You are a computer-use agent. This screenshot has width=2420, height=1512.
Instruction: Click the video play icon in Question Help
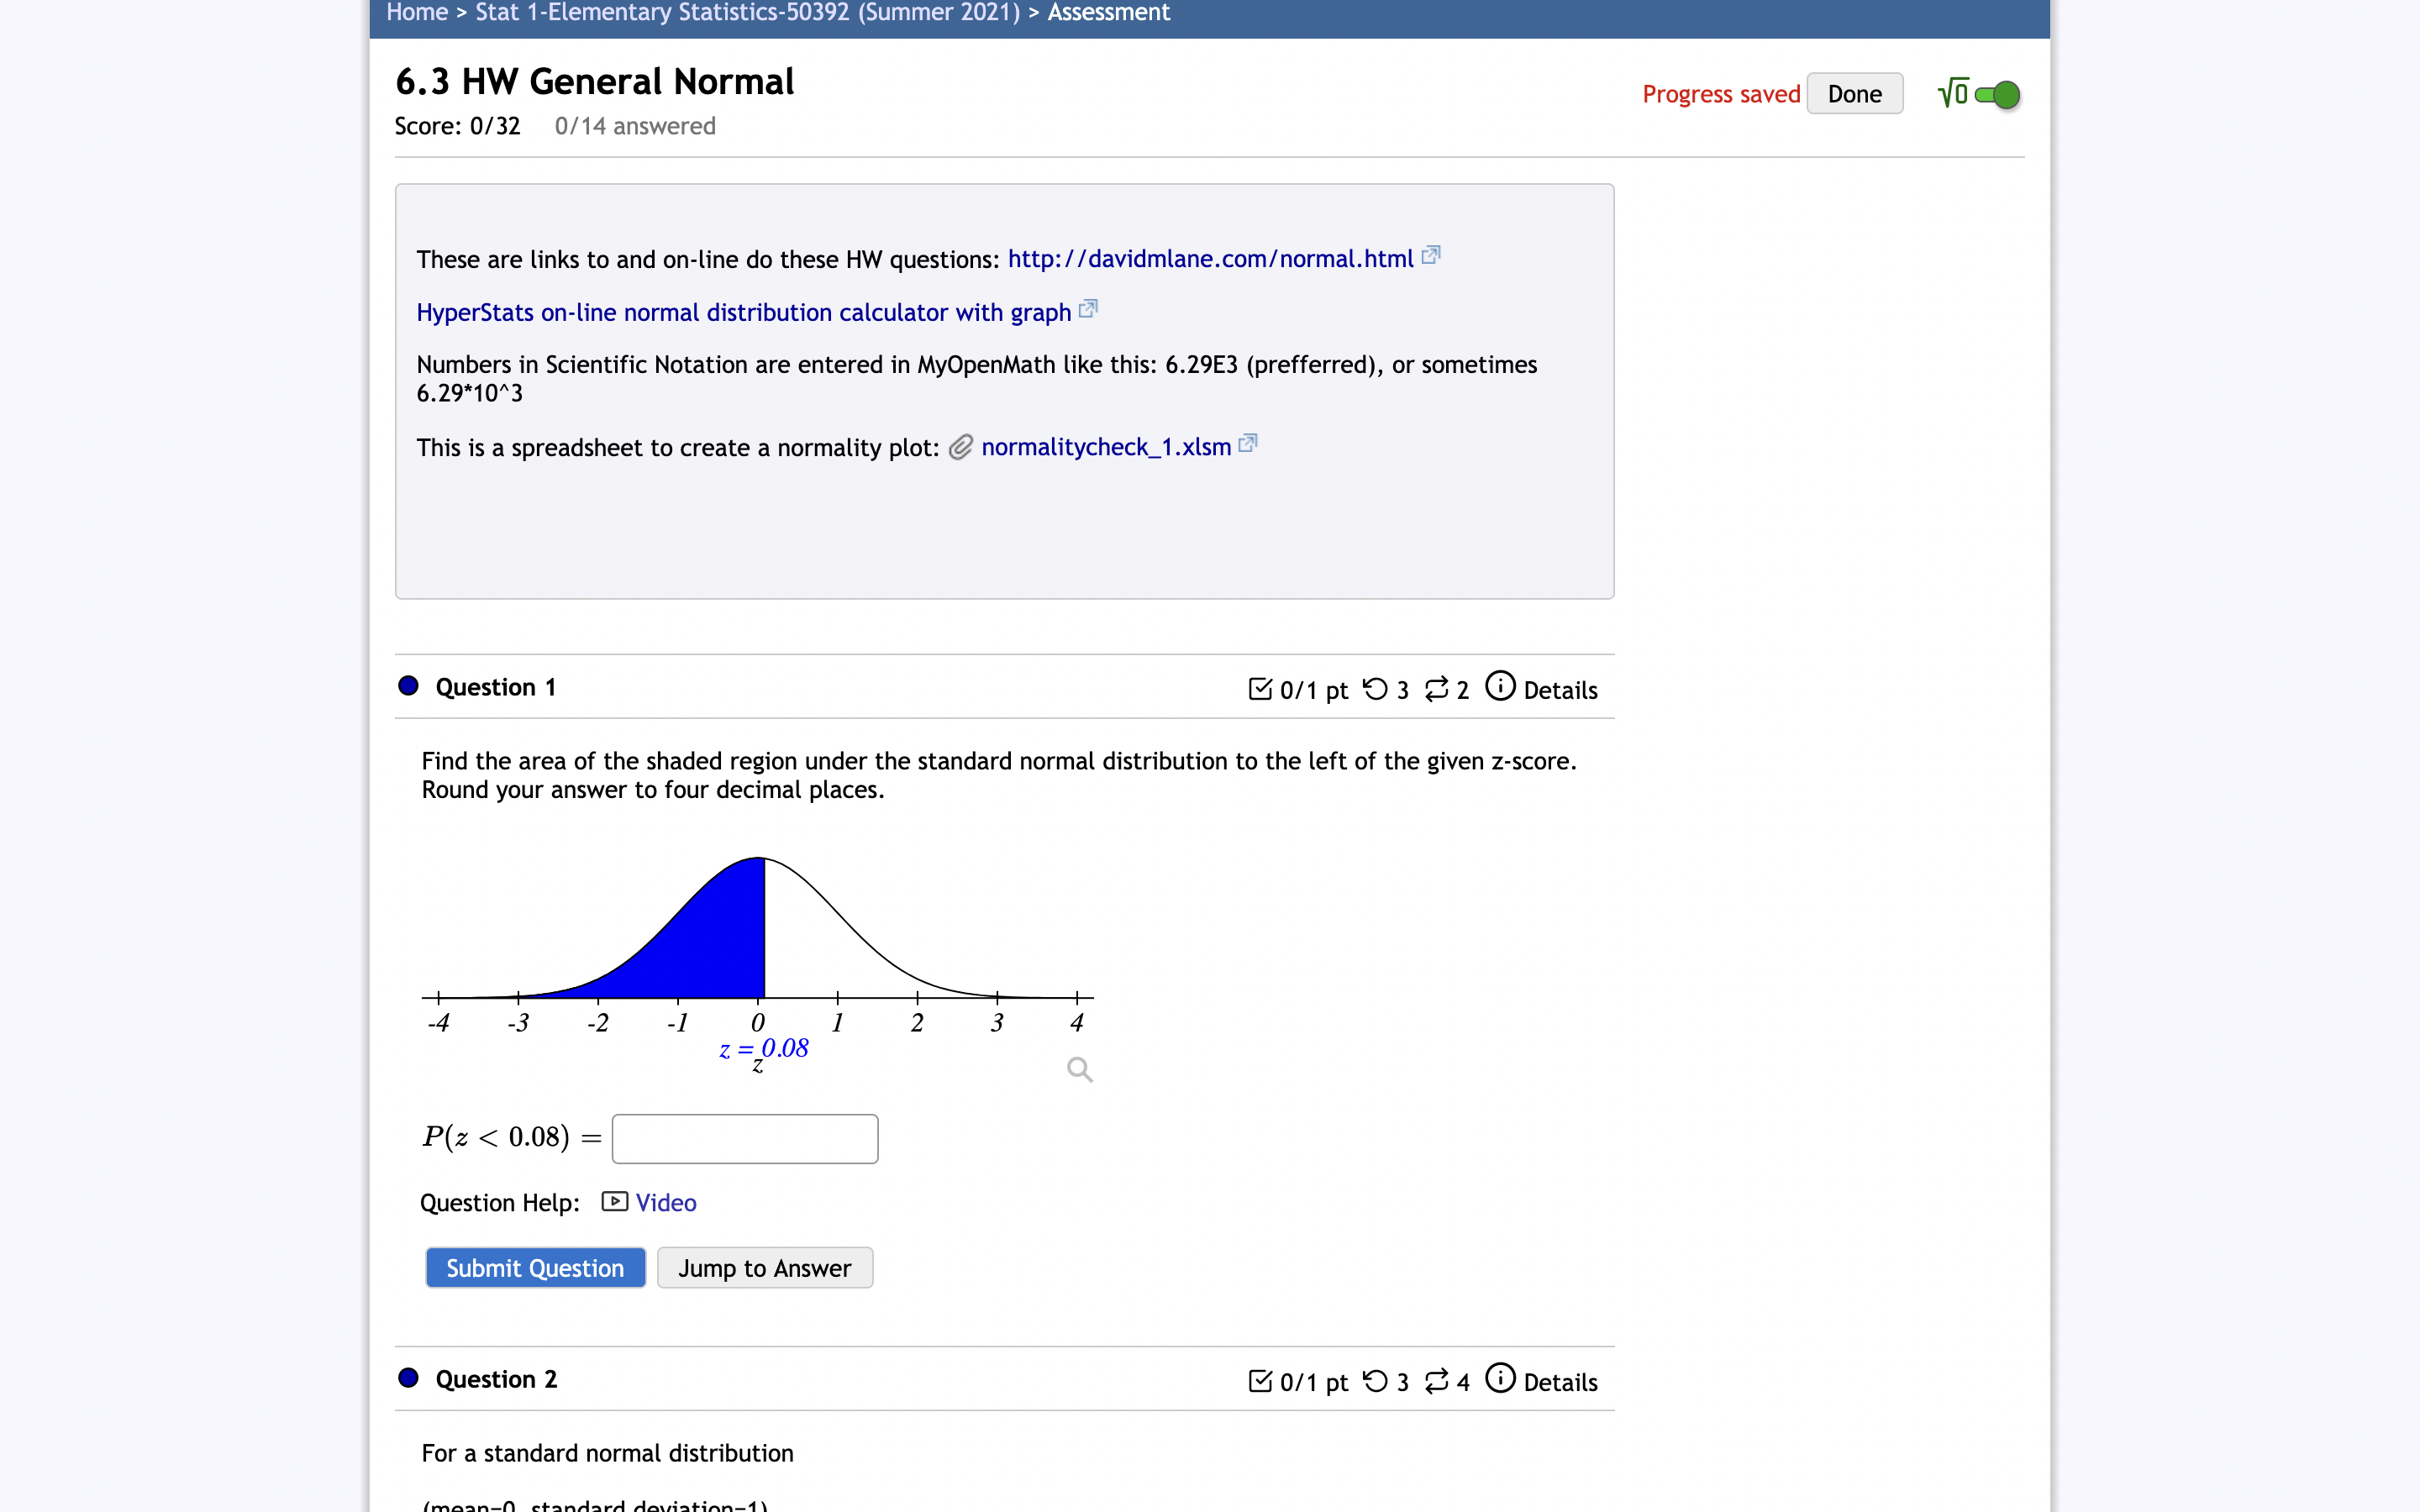615,1201
